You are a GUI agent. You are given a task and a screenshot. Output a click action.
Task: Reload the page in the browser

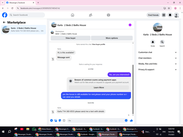tap(12, 8)
